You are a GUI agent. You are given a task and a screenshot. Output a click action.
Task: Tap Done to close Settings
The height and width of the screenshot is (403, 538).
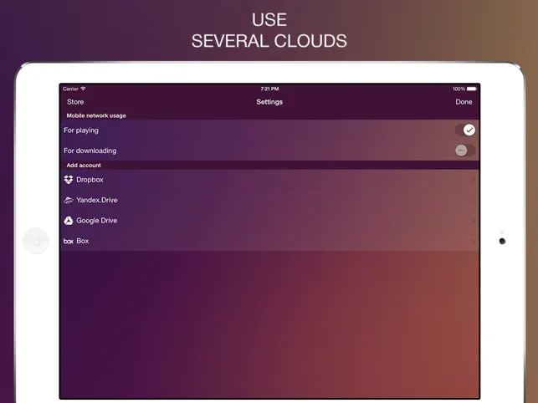pyautogui.click(x=464, y=102)
